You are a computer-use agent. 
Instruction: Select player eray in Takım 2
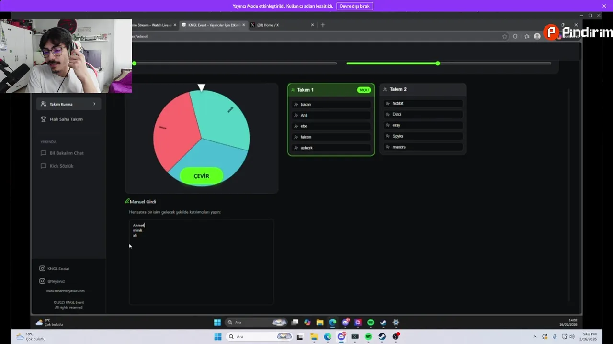[x=423, y=125]
